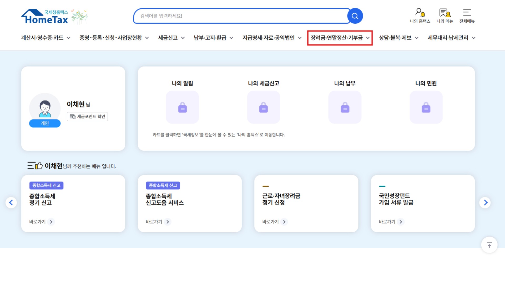Open 상담·불복·제보 menu
The image size is (505, 282).
tap(398, 38)
